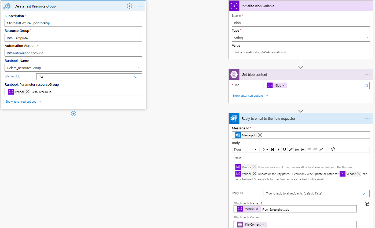Viewport: 375px width, 228px height.
Task: Switch to HTML code view in body editor
Action: [333, 149]
